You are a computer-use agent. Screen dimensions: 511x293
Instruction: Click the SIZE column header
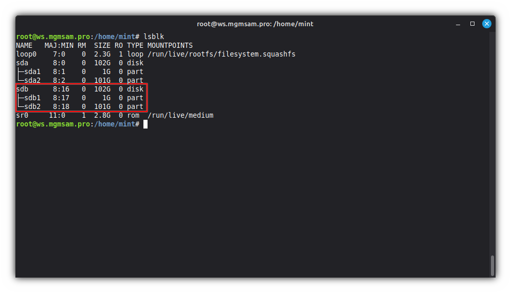pos(102,45)
